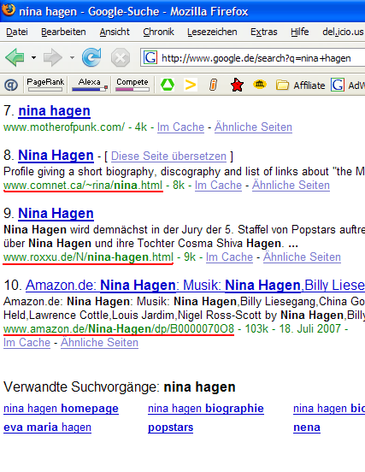The image size is (365, 472).
Task: Open the PageRank toolbar indicator
Action: pos(45,85)
